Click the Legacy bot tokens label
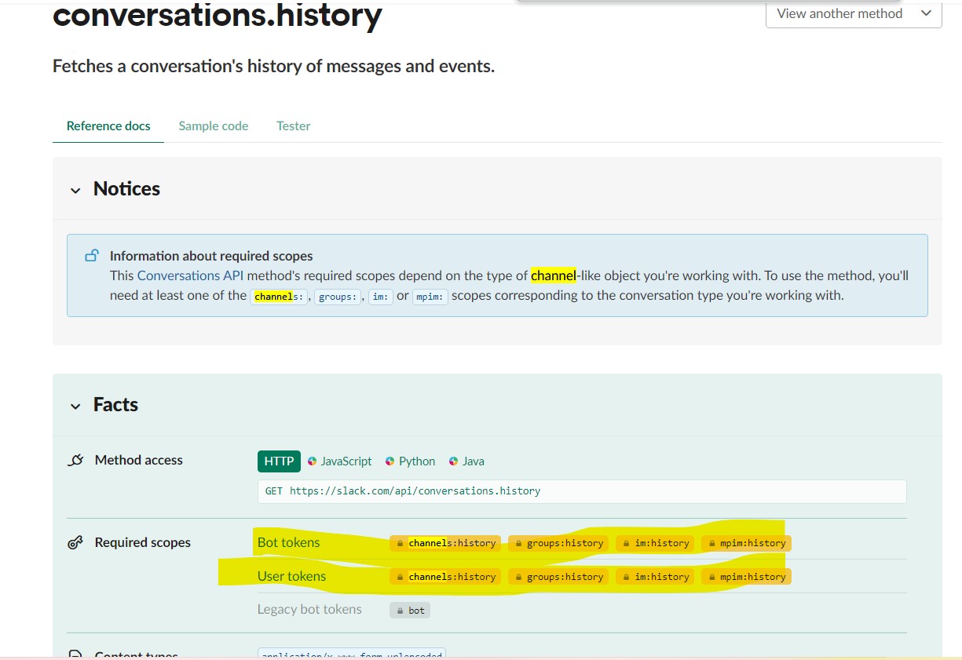 (309, 609)
